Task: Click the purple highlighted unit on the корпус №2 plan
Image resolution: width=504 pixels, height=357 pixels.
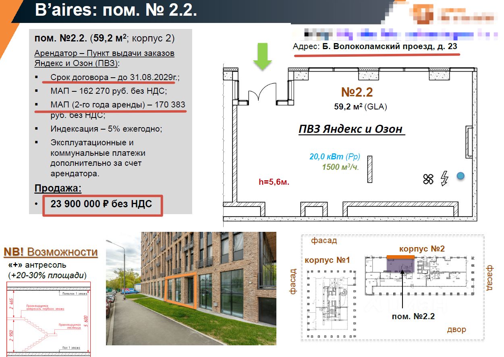Action: point(401,265)
